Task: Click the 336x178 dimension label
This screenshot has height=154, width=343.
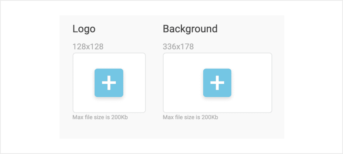Action: pos(178,47)
